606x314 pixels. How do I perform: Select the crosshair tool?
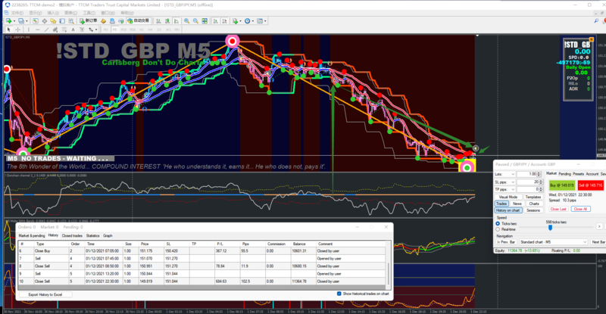pyautogui.click(x=17, y=29)
